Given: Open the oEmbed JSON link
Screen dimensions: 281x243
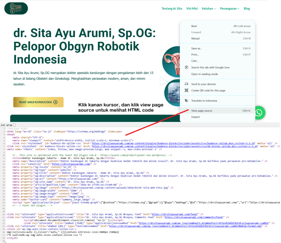Looking at the screenshot, I should coord(204,223).
